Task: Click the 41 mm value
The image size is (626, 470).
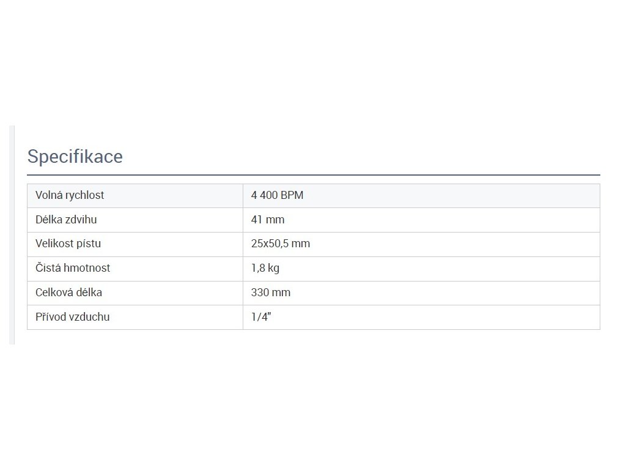Action: click(268, 219)
